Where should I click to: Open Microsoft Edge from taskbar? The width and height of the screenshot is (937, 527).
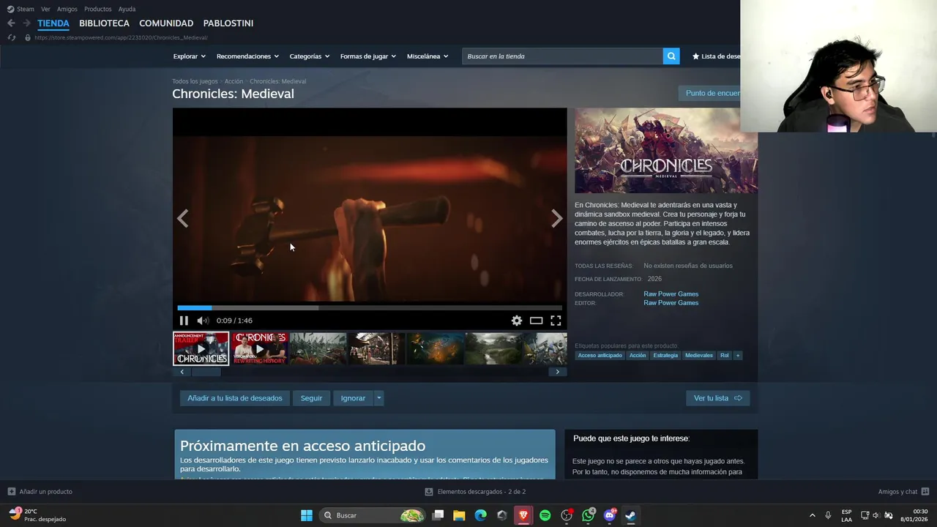pyautogui.click(x=480, y=515)
